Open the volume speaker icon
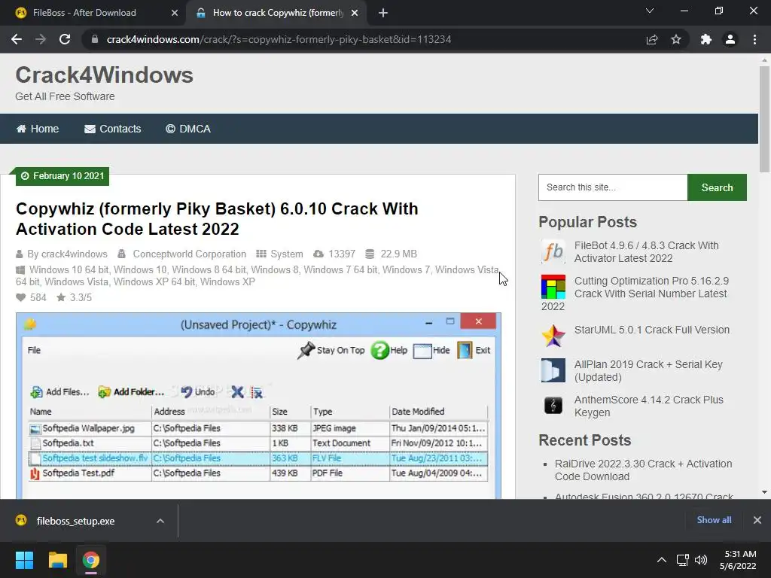The image size is (771, 578). pos(701,560)
